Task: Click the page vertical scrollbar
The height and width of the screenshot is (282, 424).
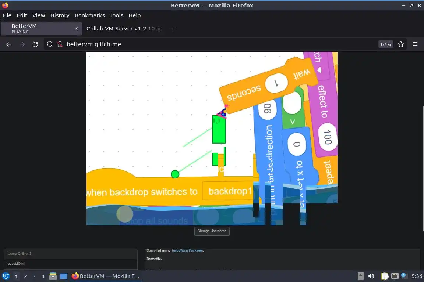Action: click(x=423, y=169)
